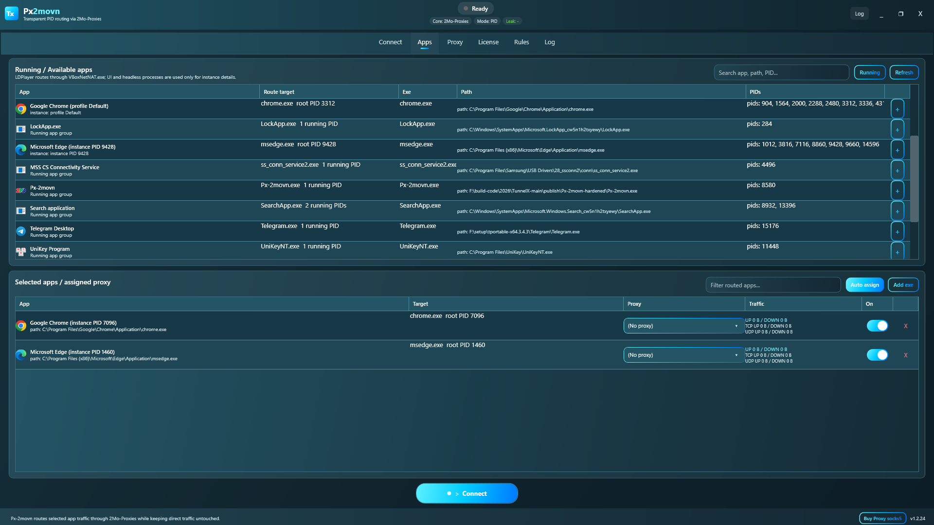
Task: Add Search application with plus button
Action: point(898,211)
